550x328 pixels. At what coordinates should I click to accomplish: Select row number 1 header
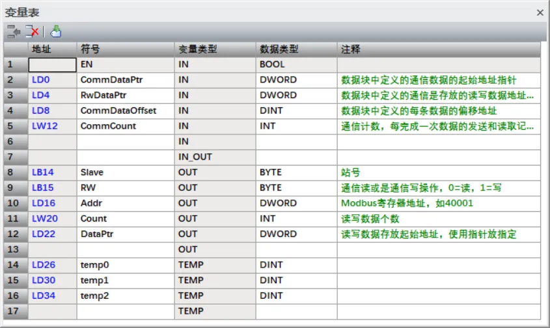16,65
